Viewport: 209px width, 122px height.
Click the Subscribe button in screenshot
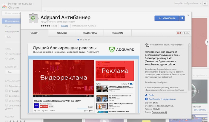(x=44, y=107)
